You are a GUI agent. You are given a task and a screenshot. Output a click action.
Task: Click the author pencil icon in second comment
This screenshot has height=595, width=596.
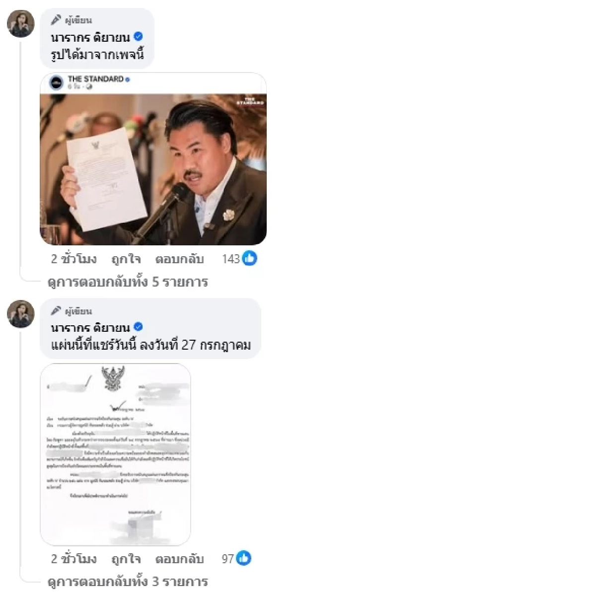(57, 311)
